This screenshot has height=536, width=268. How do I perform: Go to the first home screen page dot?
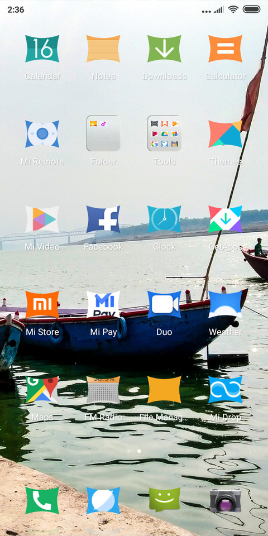coord(129,451)
